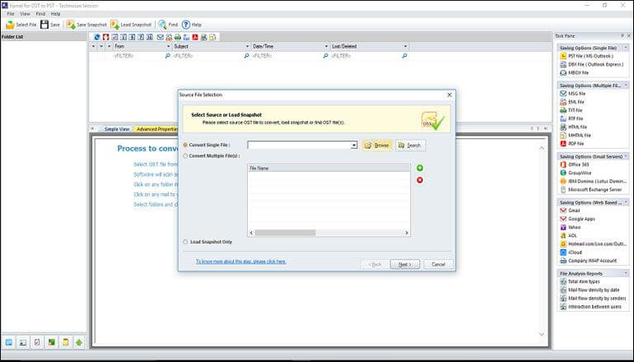Viewport: 634px width, 362px height.
Task: Click the blue mail icon at bottom of Folder List
Action: [x=8, y=342]
